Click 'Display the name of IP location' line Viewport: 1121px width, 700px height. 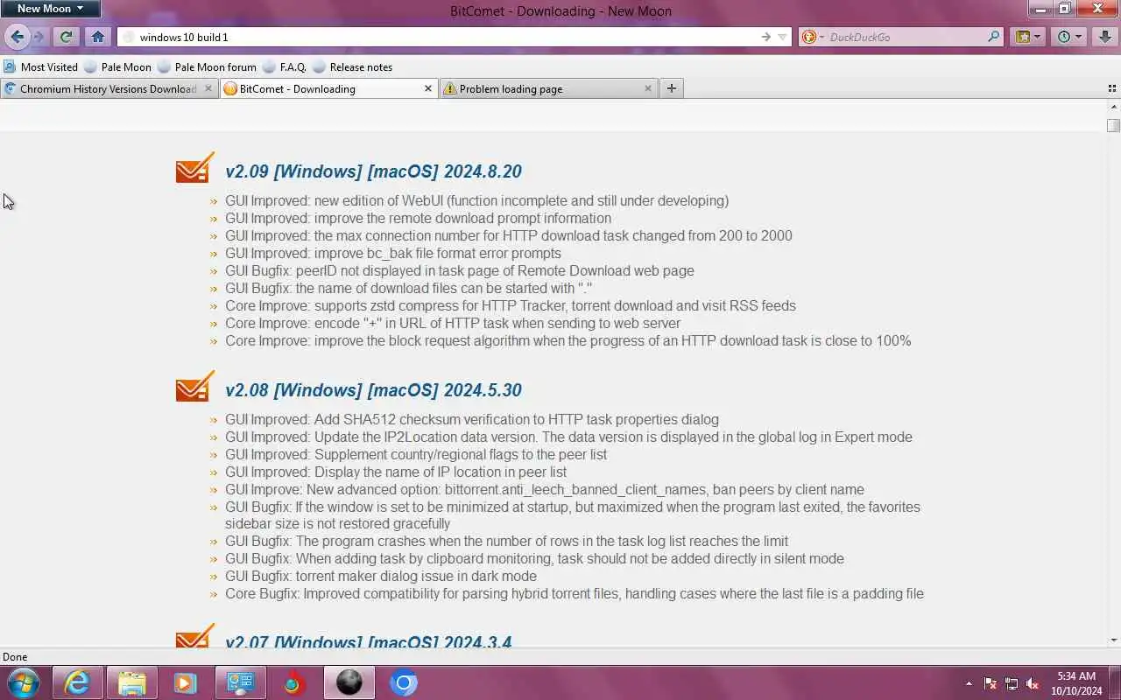pos(396,472)
